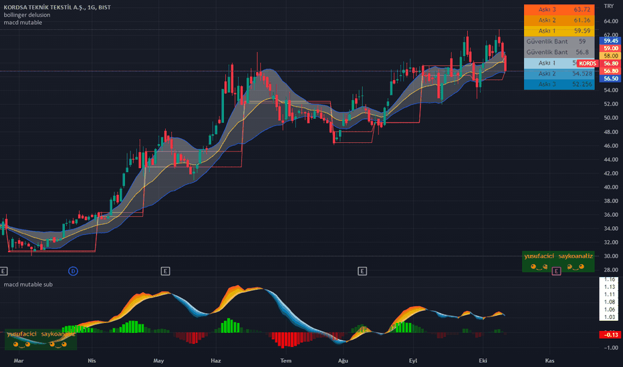The height and width of the screenshot is (367, 623).
Task: Open the E earnings marker just after the May axis label
Action: click(x=165, y=271)
